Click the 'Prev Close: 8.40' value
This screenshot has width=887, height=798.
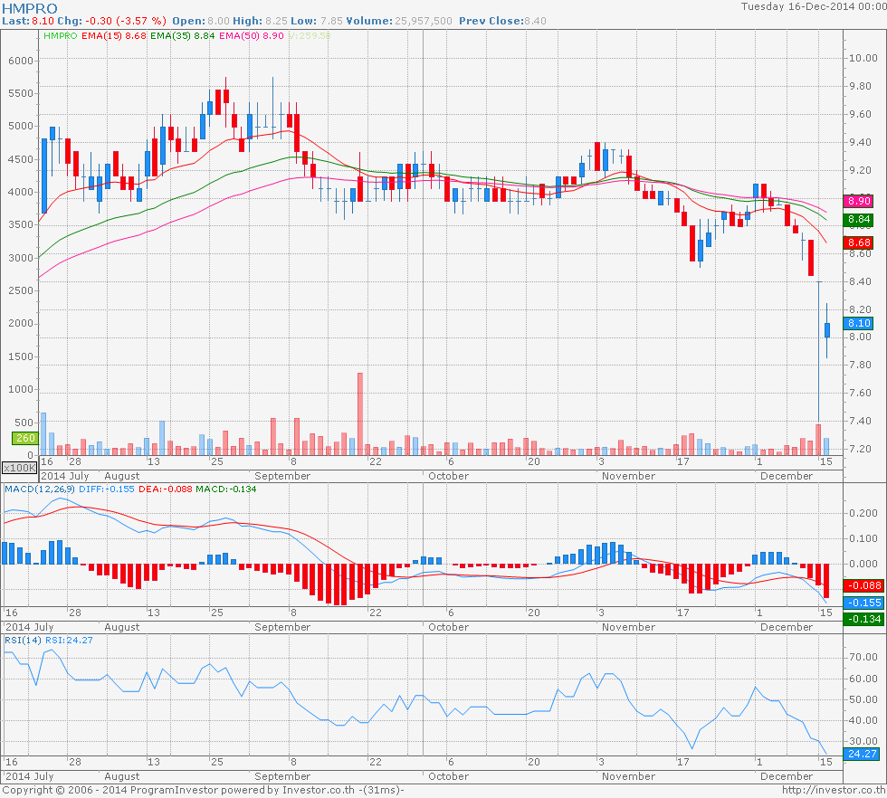coord(502,21)
